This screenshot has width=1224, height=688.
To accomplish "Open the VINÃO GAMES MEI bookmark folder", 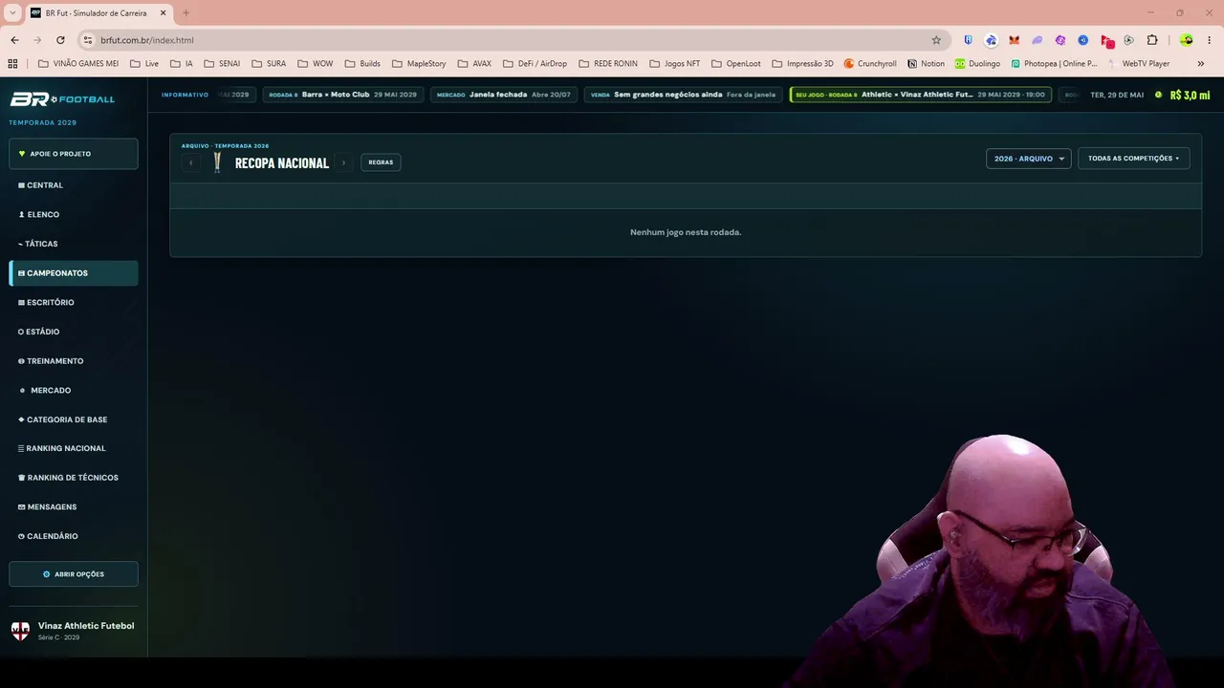I will [78, 64].
